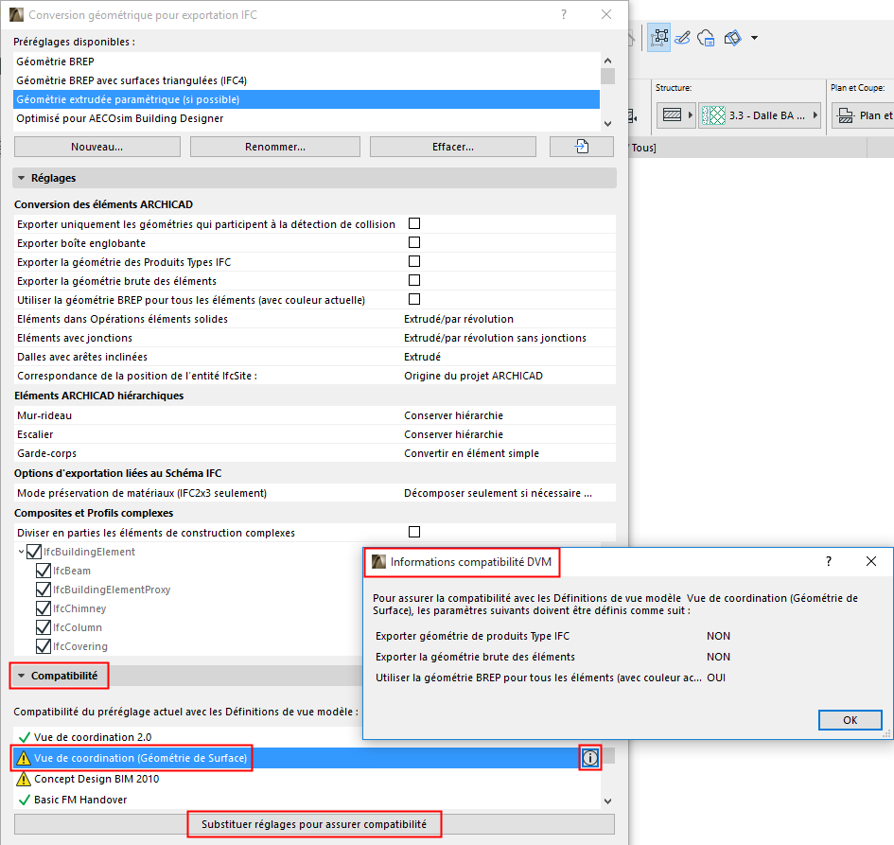Enable export only collision detection geometries

tap(414, 223)
